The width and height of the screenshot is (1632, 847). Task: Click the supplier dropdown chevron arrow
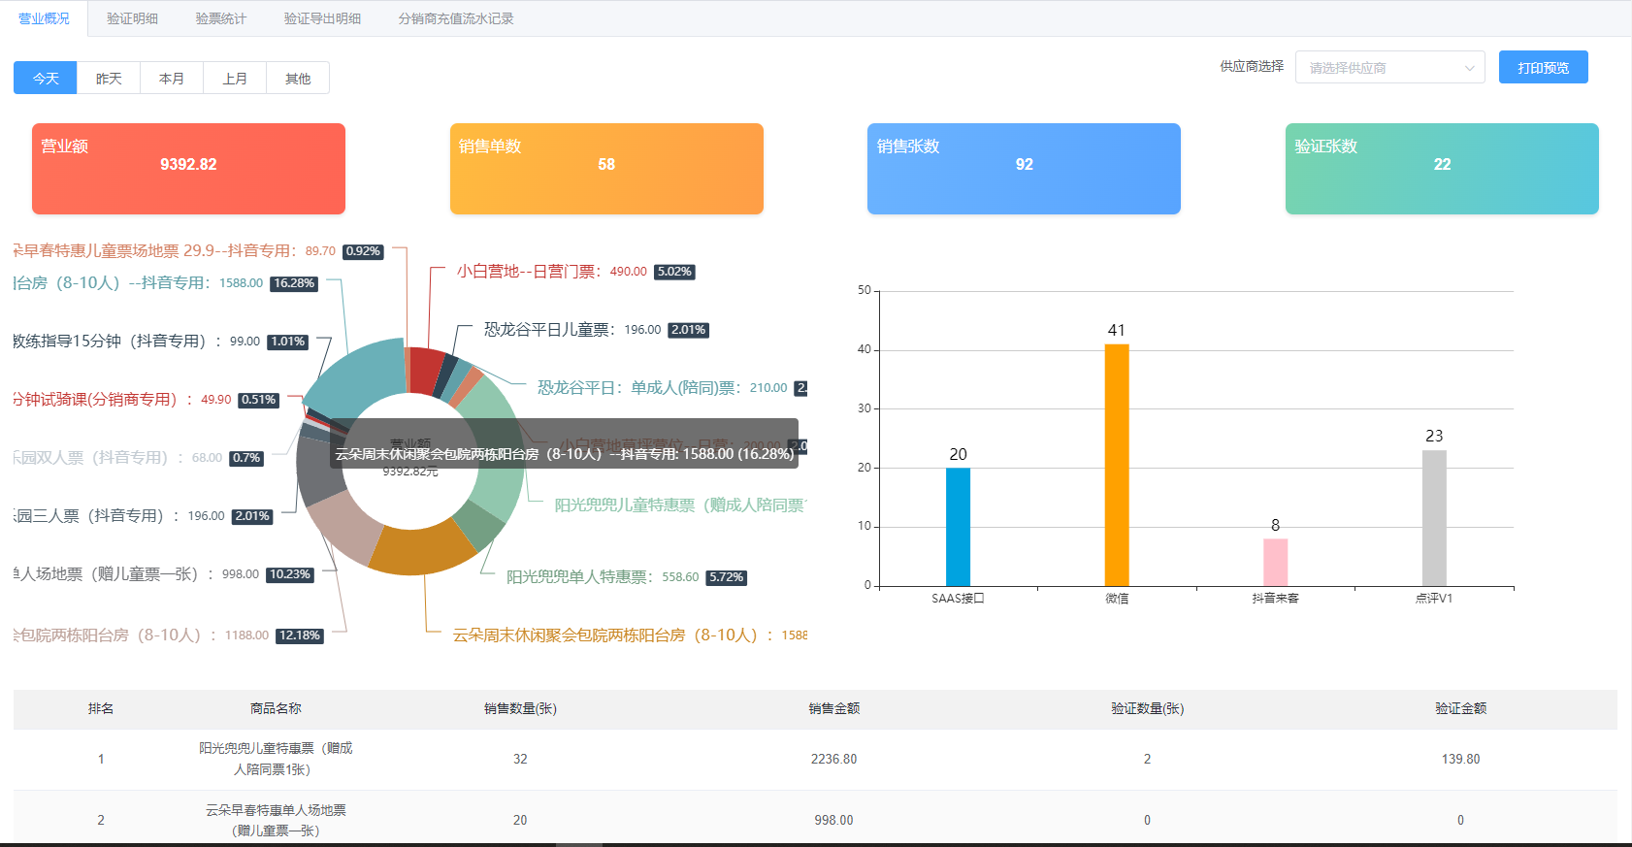point(1469,68)
